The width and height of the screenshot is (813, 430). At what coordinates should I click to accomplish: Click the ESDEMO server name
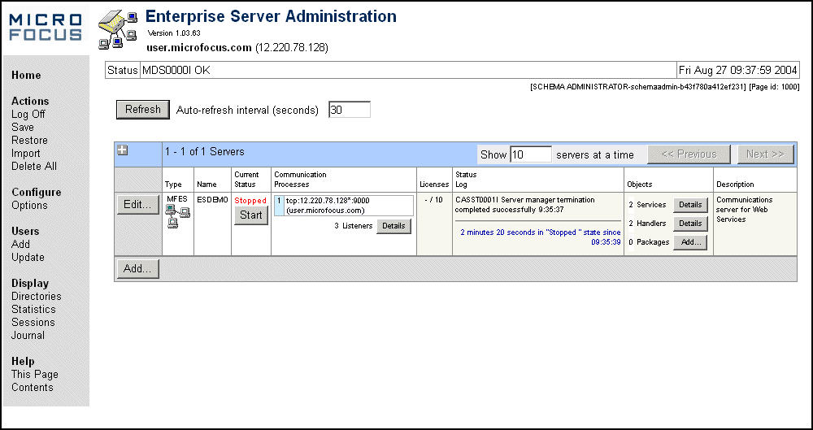212,200
